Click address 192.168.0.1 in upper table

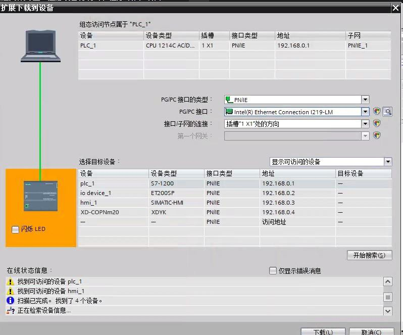point(310,45)
